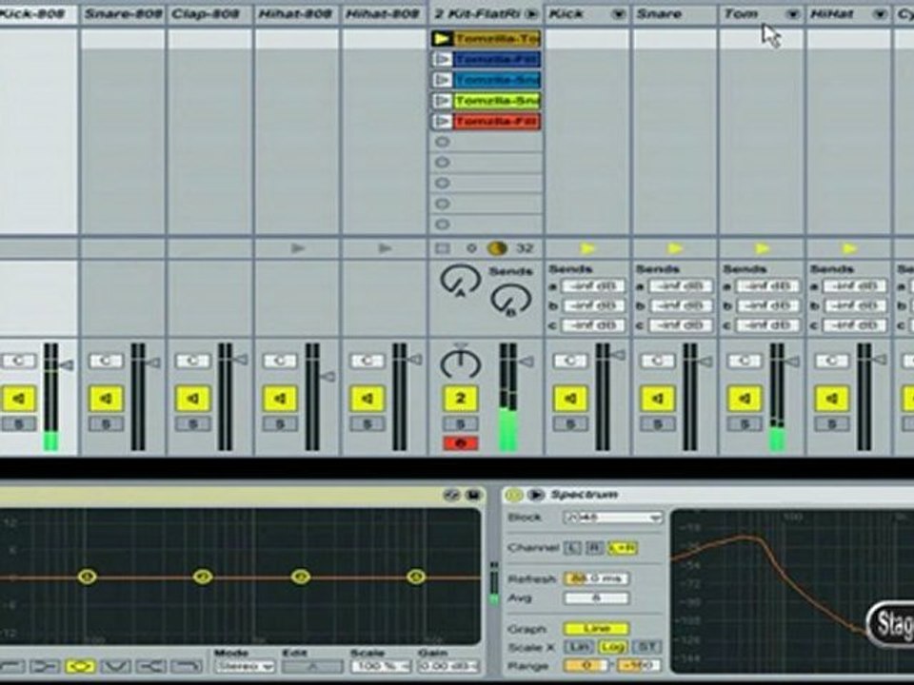Mute the Kick-808 track activator
The image size is (914, 685).
pyautogui.click(x=19, y=399)
